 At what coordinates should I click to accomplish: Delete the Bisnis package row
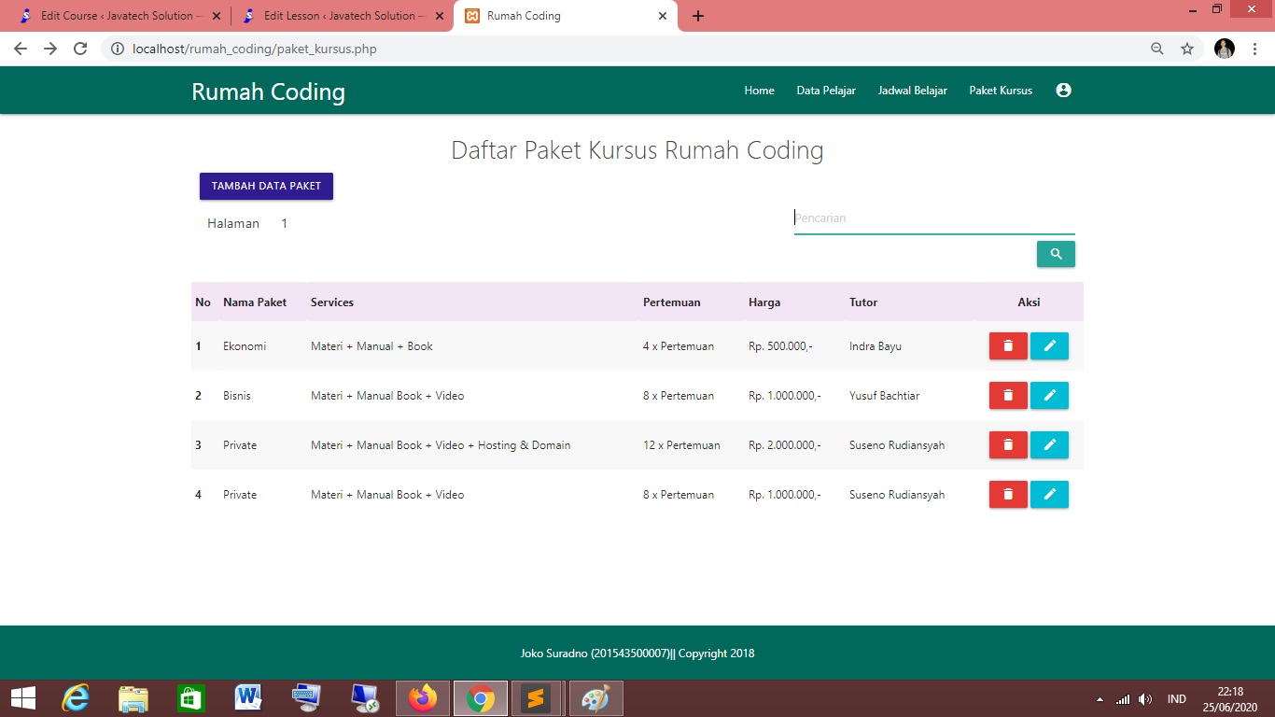(x=1007, y=396)
